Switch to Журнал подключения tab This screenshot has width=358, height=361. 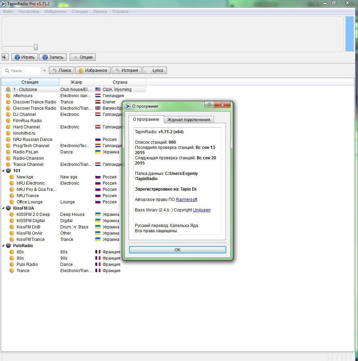tap(189, 120)
